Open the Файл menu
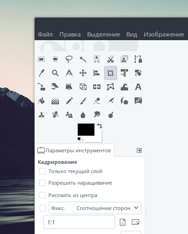Viewport: 188px width, 234px height. pos(45,35)
